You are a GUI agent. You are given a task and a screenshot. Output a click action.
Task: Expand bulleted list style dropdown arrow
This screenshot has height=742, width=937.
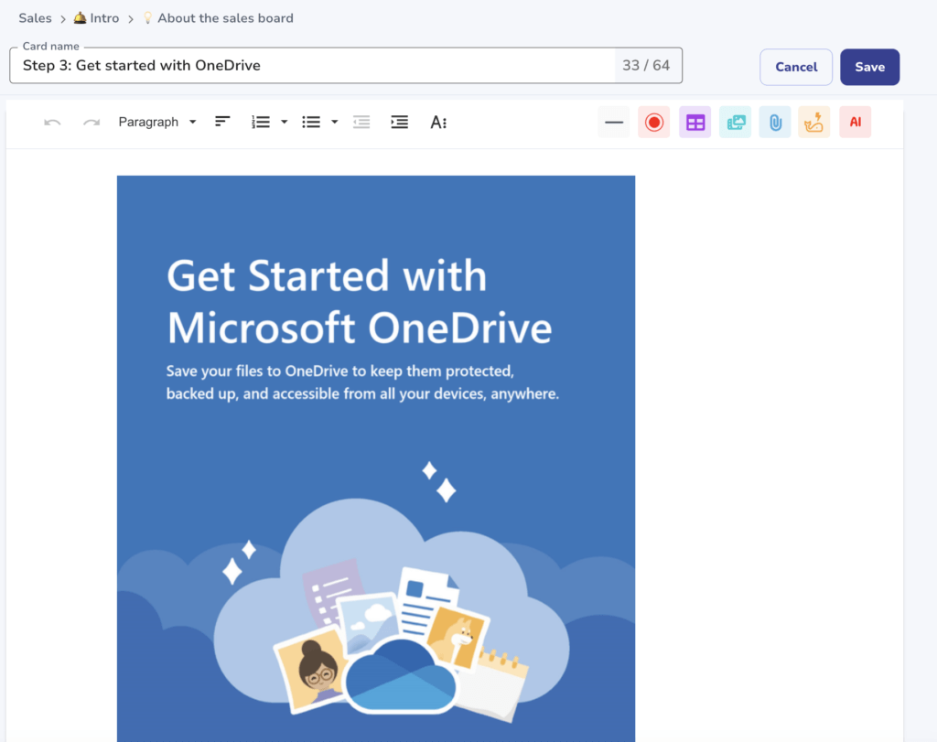pos(335,123)
